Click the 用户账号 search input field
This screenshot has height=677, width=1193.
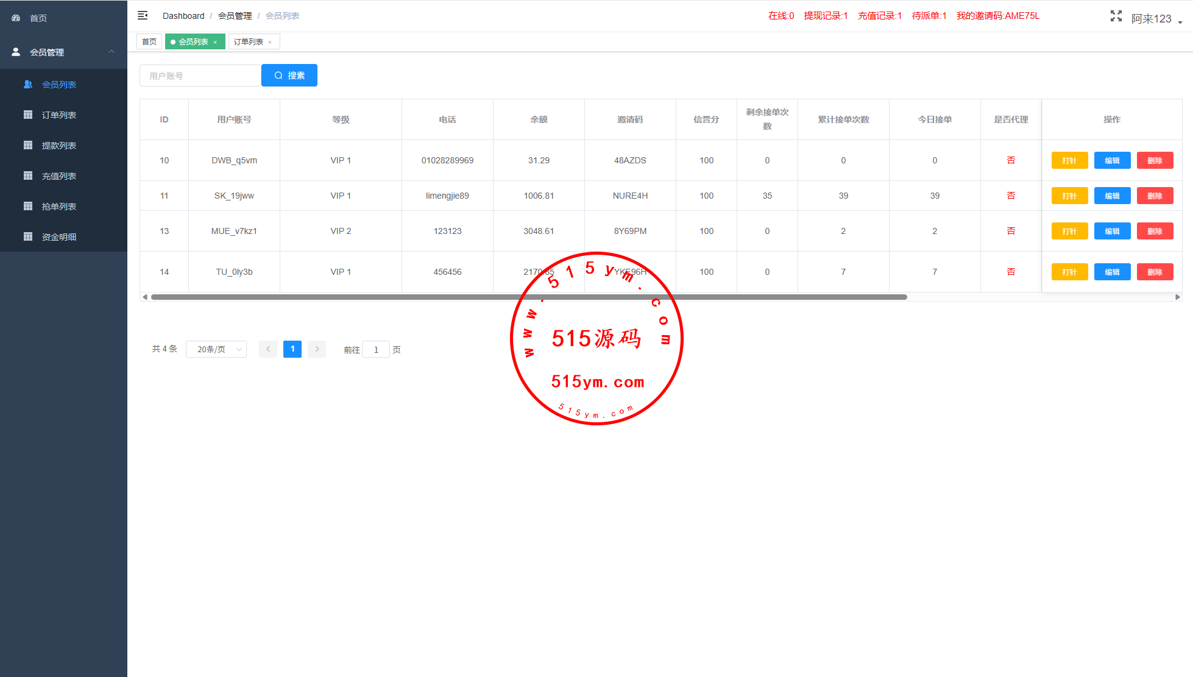200,76
